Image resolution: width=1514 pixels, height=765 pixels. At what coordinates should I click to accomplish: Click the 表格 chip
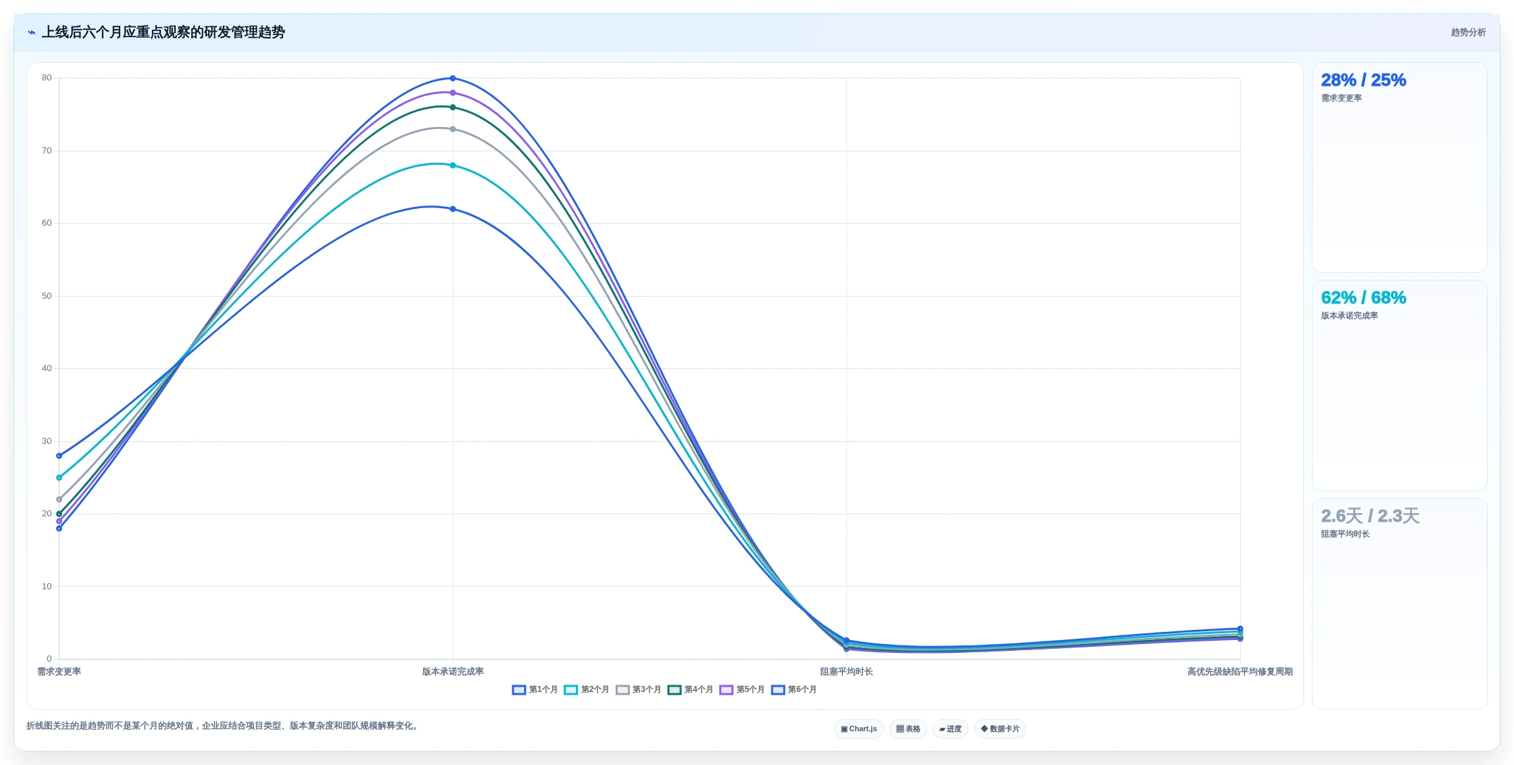pos(908,729)
